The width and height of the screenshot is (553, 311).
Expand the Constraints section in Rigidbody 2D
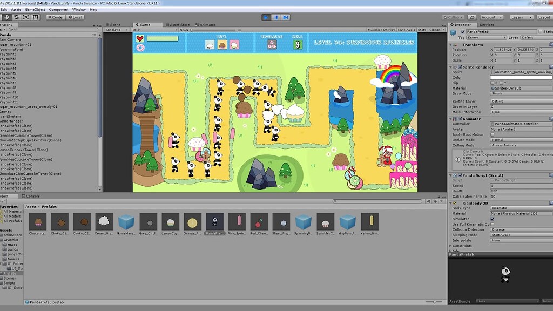(461, 246)
